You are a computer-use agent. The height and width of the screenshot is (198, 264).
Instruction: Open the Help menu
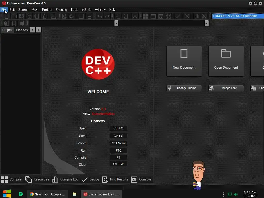112,10
